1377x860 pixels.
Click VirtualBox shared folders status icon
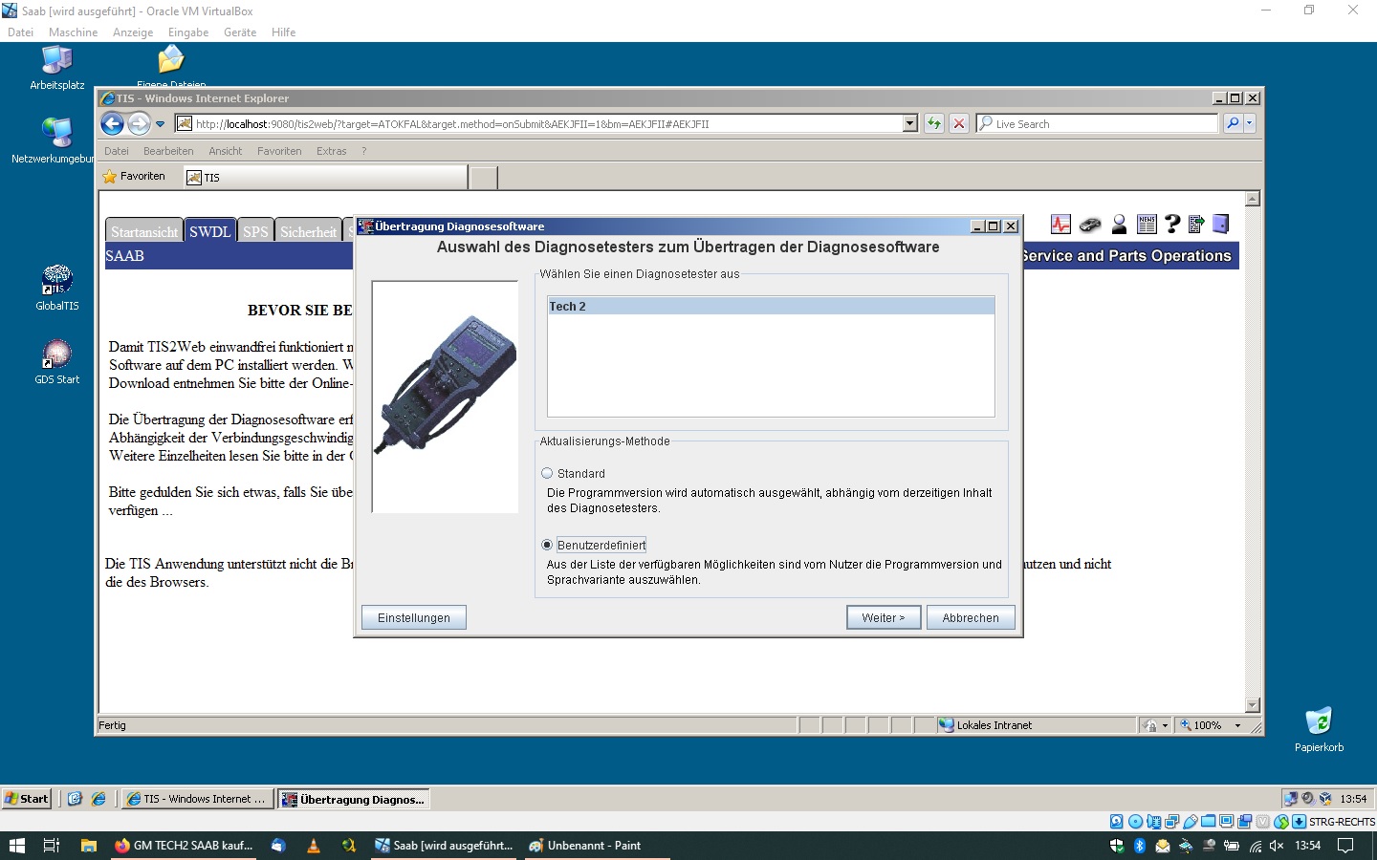point(1209,822)
